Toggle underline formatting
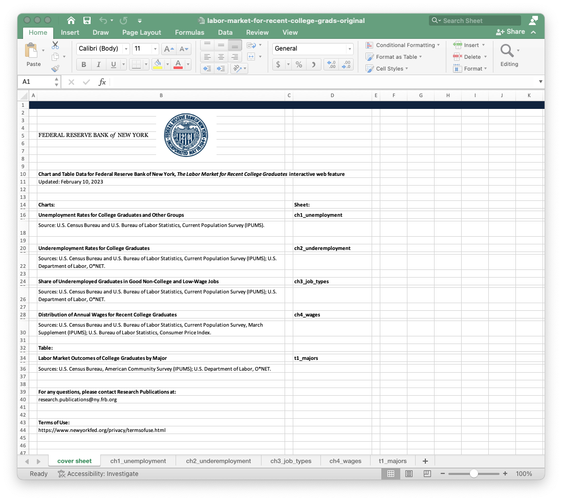 pos(113,64)
